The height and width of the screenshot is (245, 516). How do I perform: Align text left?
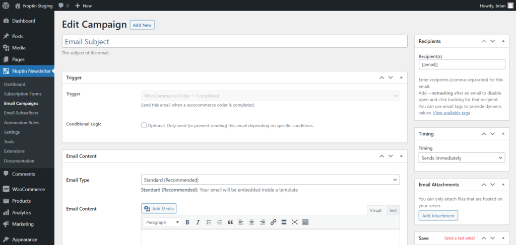241,222
